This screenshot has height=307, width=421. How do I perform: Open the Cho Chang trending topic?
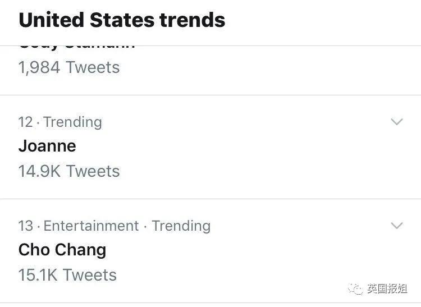click(62, 250)
